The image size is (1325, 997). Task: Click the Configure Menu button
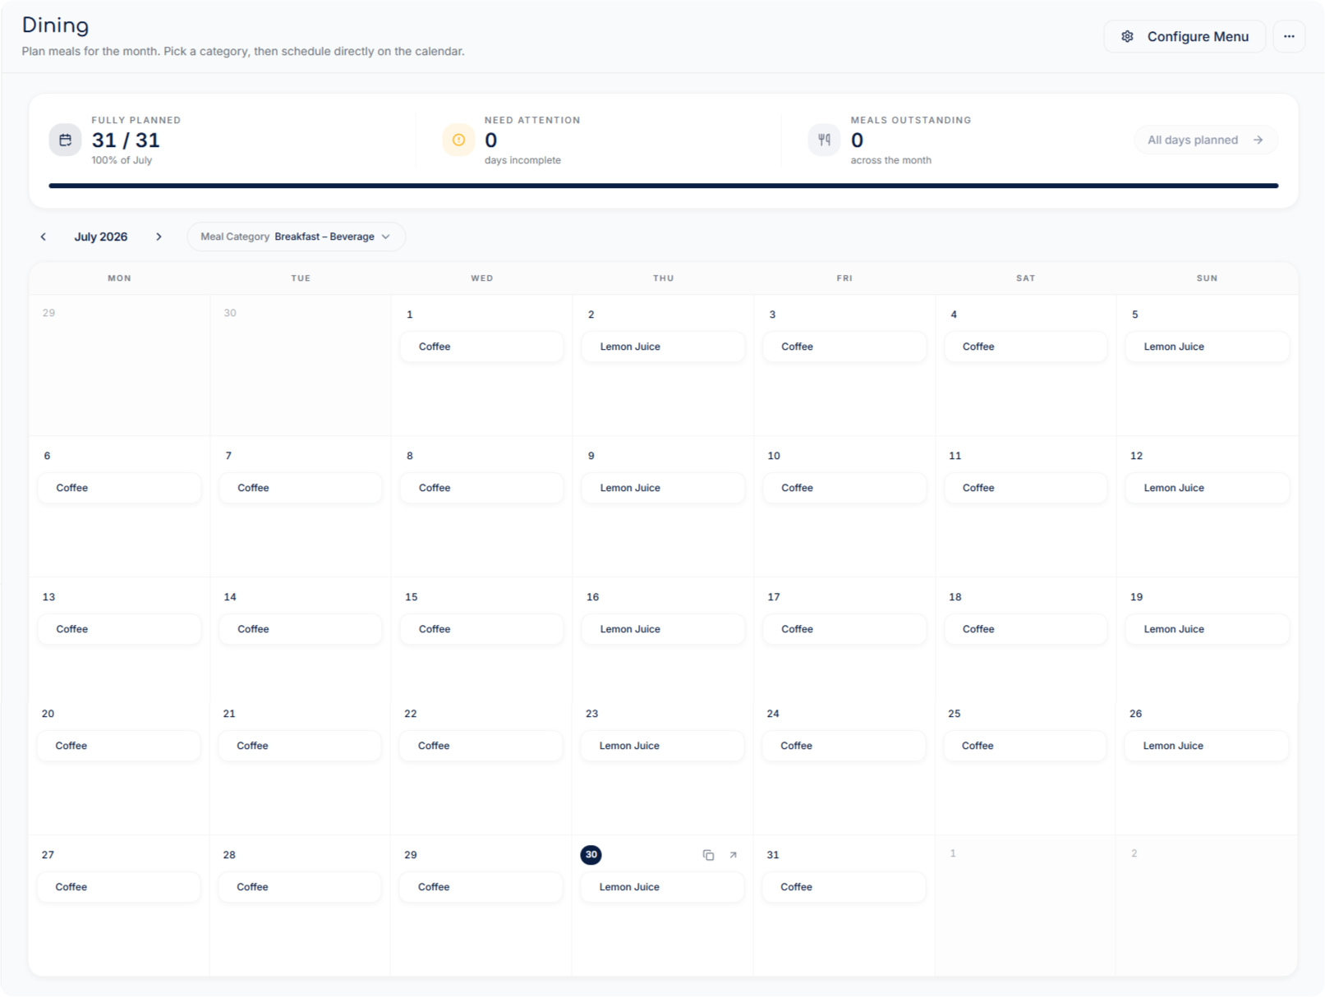1185,36
